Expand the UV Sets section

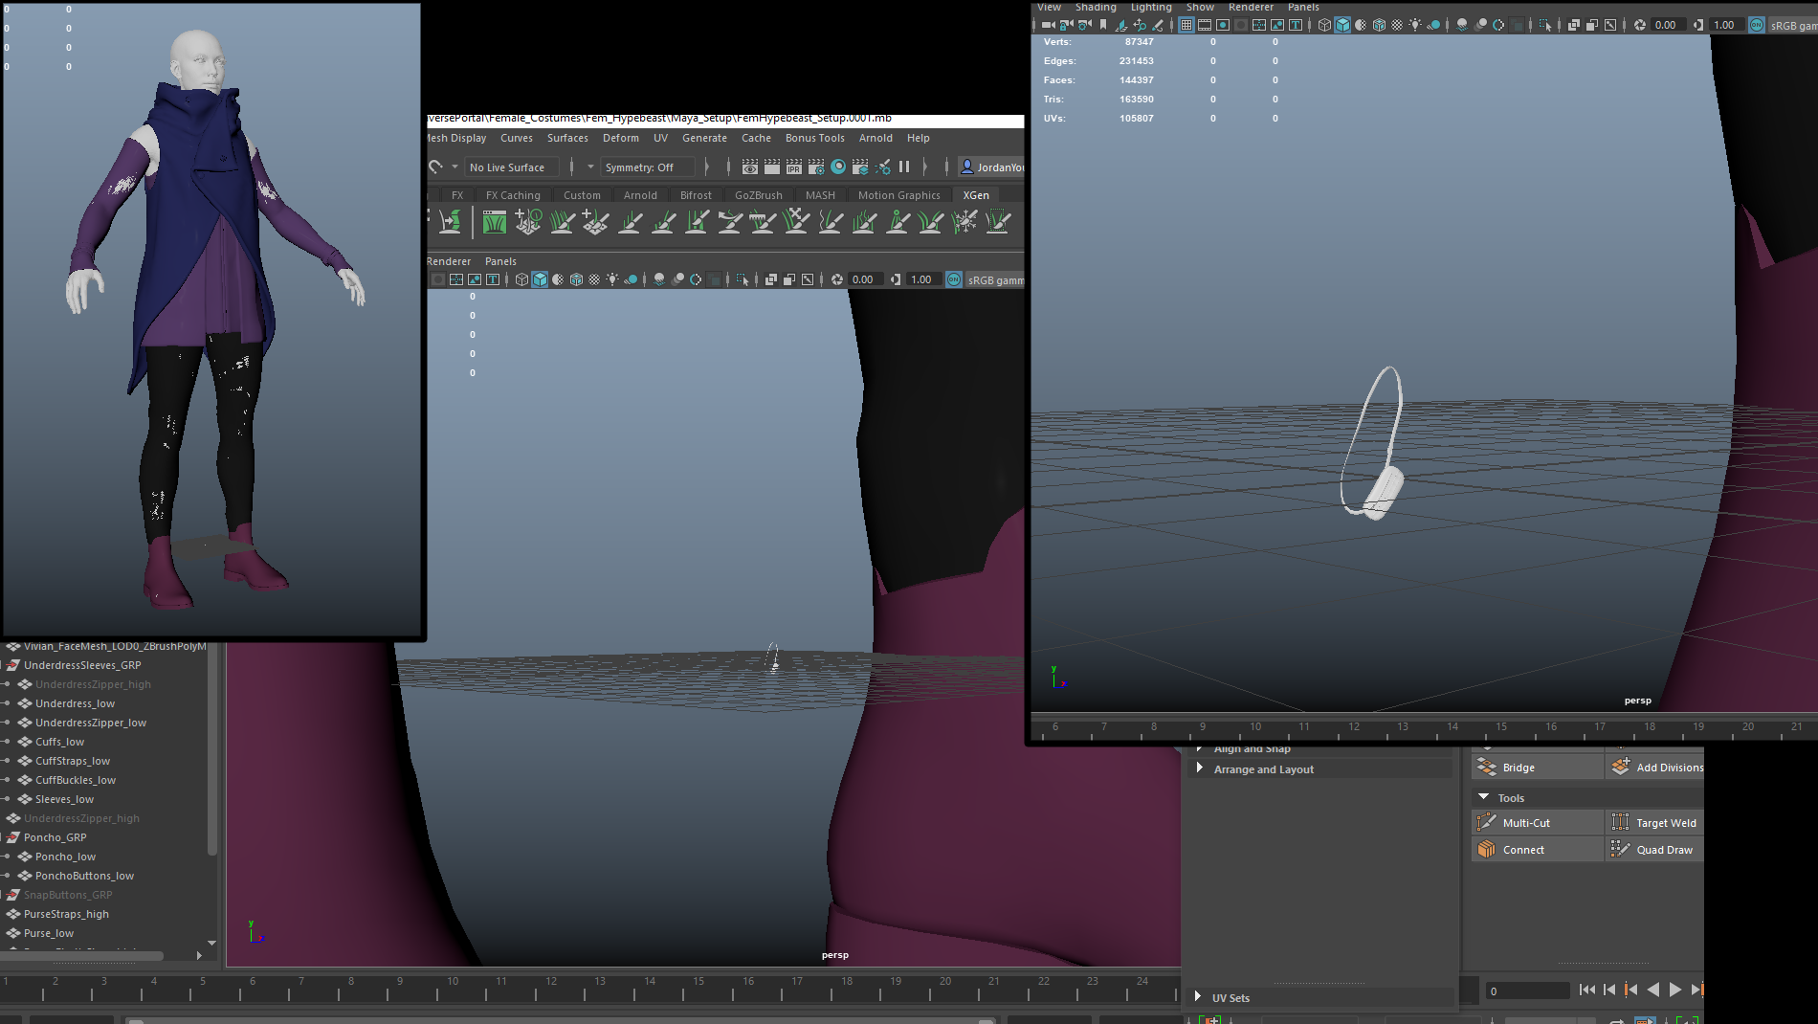pos(1198,996)
